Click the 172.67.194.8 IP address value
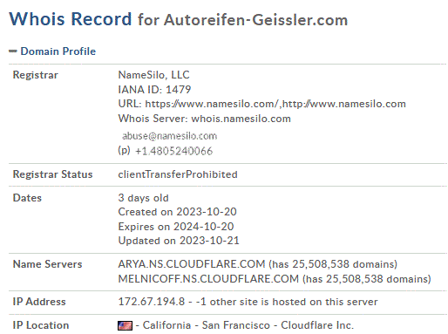The width and height of the screenshot is (448, 334). click(152, 302)
